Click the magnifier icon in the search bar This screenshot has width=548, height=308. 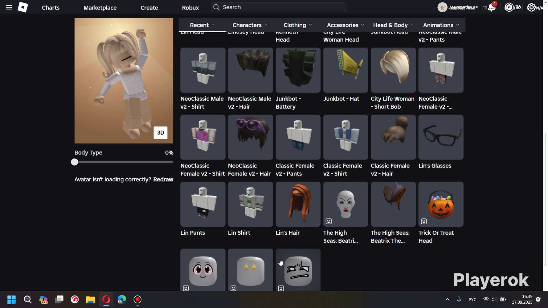pyautogui.click(x=216, y=7)
